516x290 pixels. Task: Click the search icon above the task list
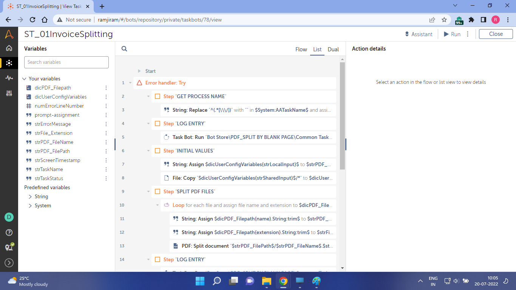click(x=124, y=49)
